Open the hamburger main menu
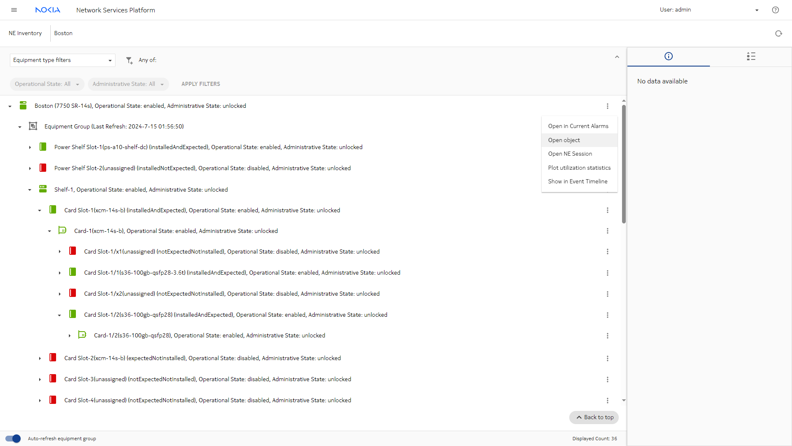This screenshot has width=792, height=446. click(14, 10)
